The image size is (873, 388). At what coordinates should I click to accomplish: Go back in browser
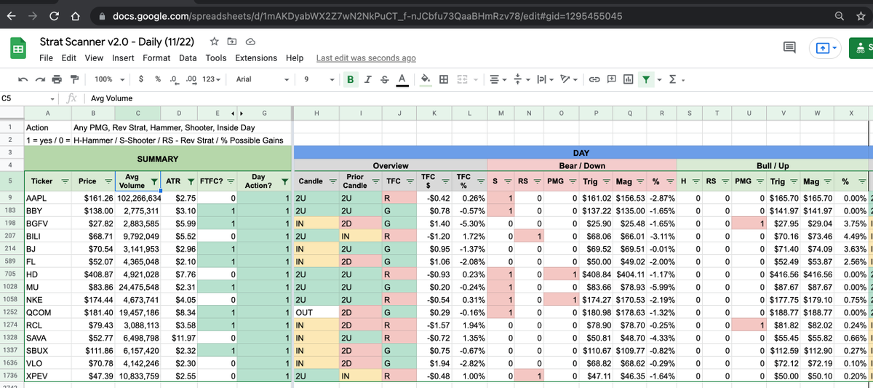click(x=12, y=16)
